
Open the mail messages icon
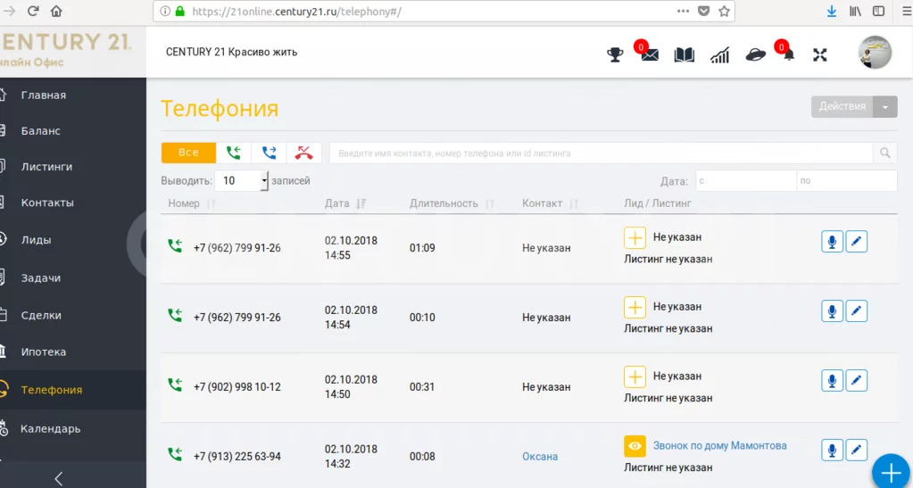[x=649, y=55]
